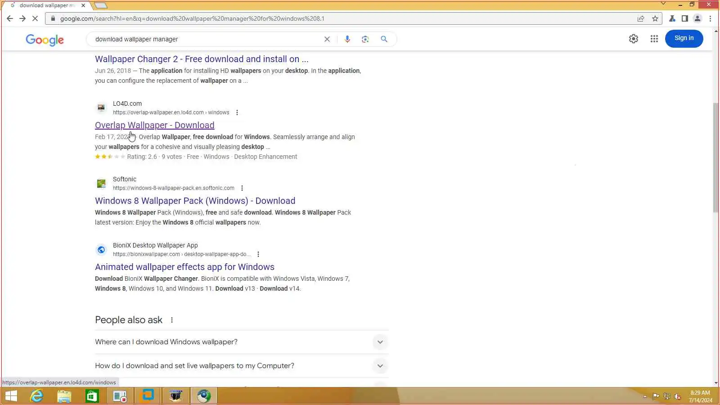Click the Sign in button
This screenshot has width=720, height=405.
684,38
